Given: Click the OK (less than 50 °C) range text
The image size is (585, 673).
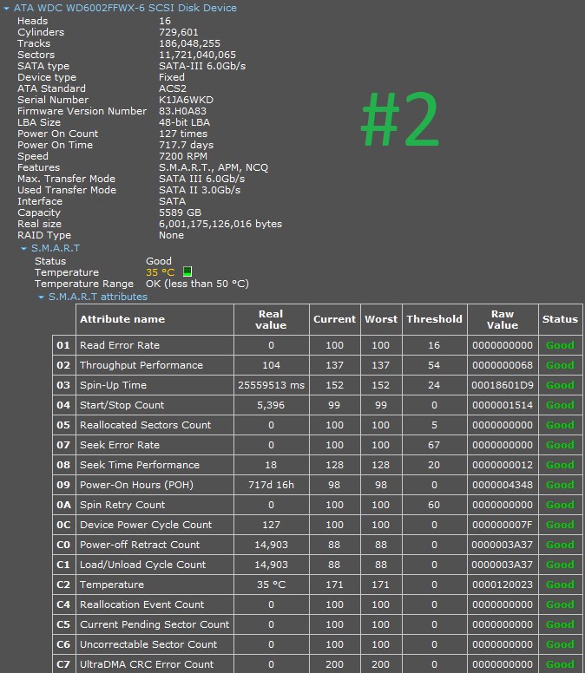Looking at the screenshot, I should click(197, 284).
